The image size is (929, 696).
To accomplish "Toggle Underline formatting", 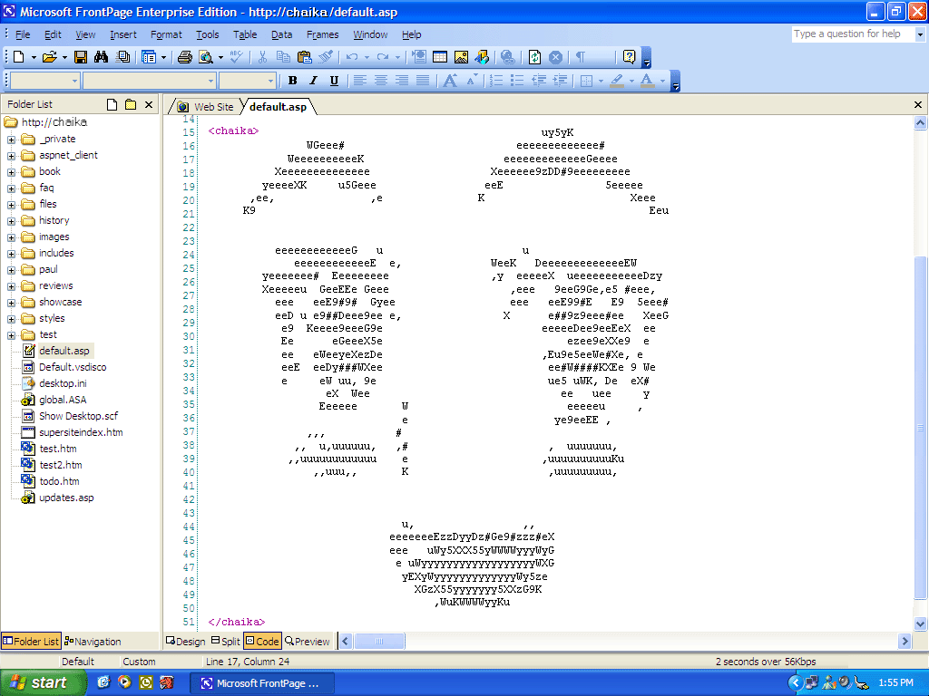I will (334, 81).
